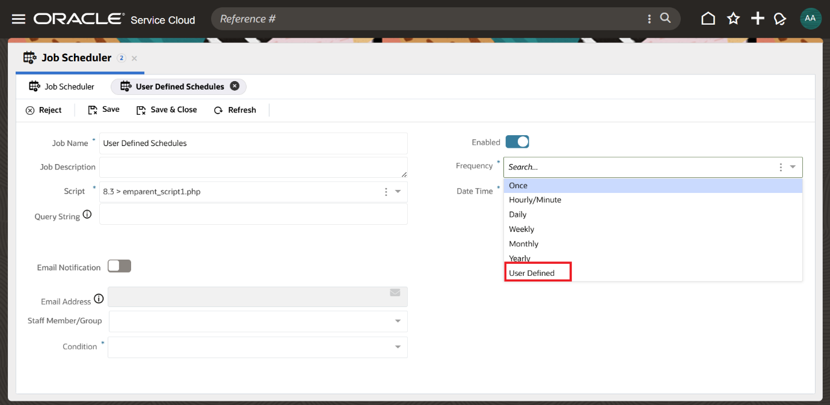This screenshot has width=830, height=405.
Task: Switch to the Job Scheduler subtab
Action: 61,87
